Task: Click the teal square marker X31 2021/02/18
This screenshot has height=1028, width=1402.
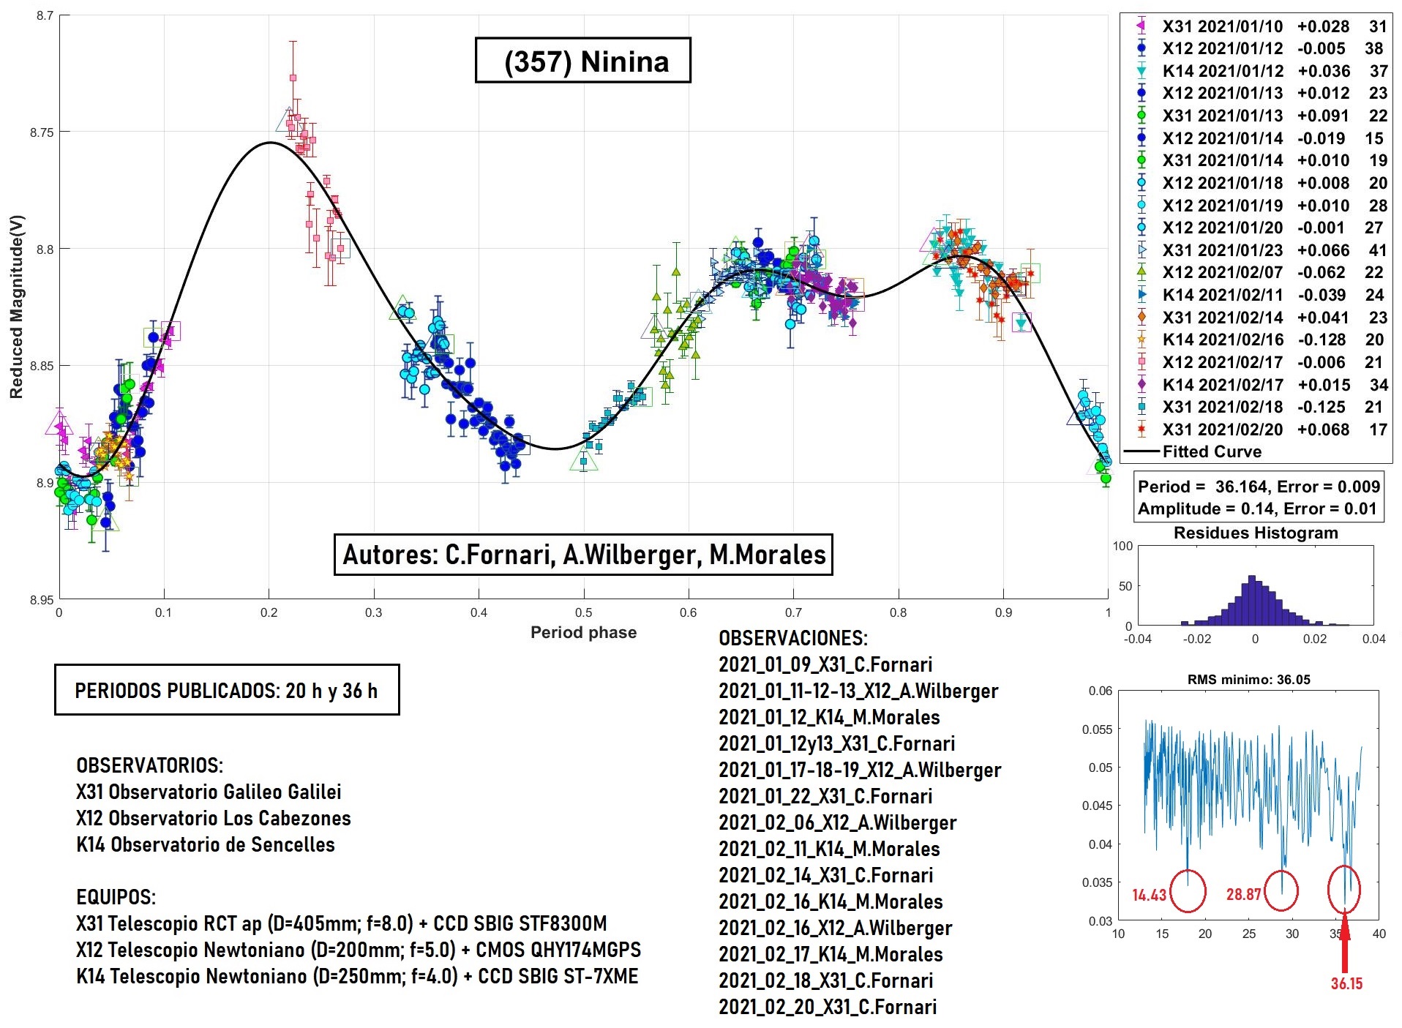Action: [1141, 407]
